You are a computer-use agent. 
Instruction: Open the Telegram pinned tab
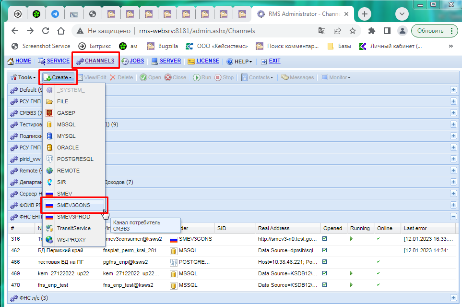(55, 14)
